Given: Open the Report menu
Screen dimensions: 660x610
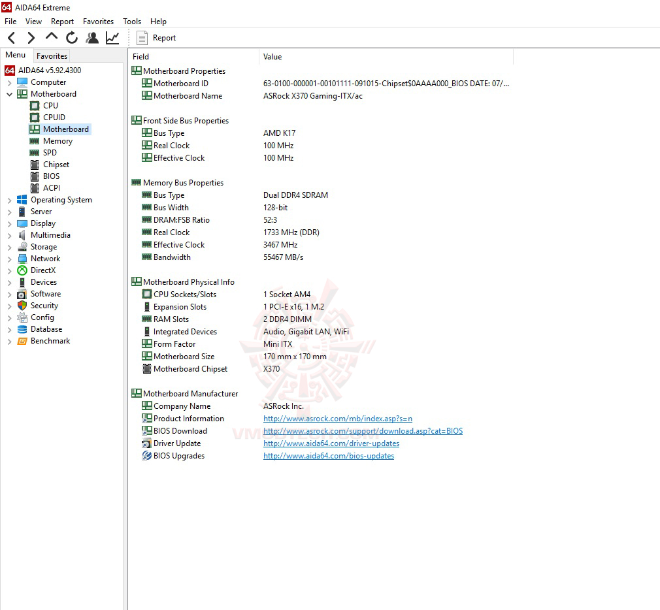Looking at the screenshot, I should coord(62,22).
